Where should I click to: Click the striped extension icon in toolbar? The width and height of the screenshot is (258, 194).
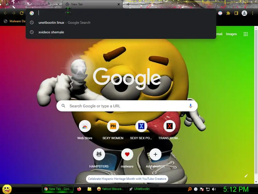pos(220,13)
